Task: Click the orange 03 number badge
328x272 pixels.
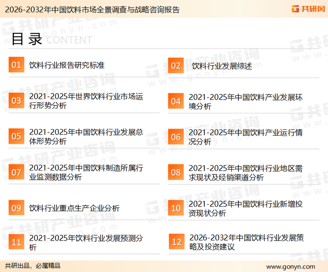Action: tap(16, 101)
